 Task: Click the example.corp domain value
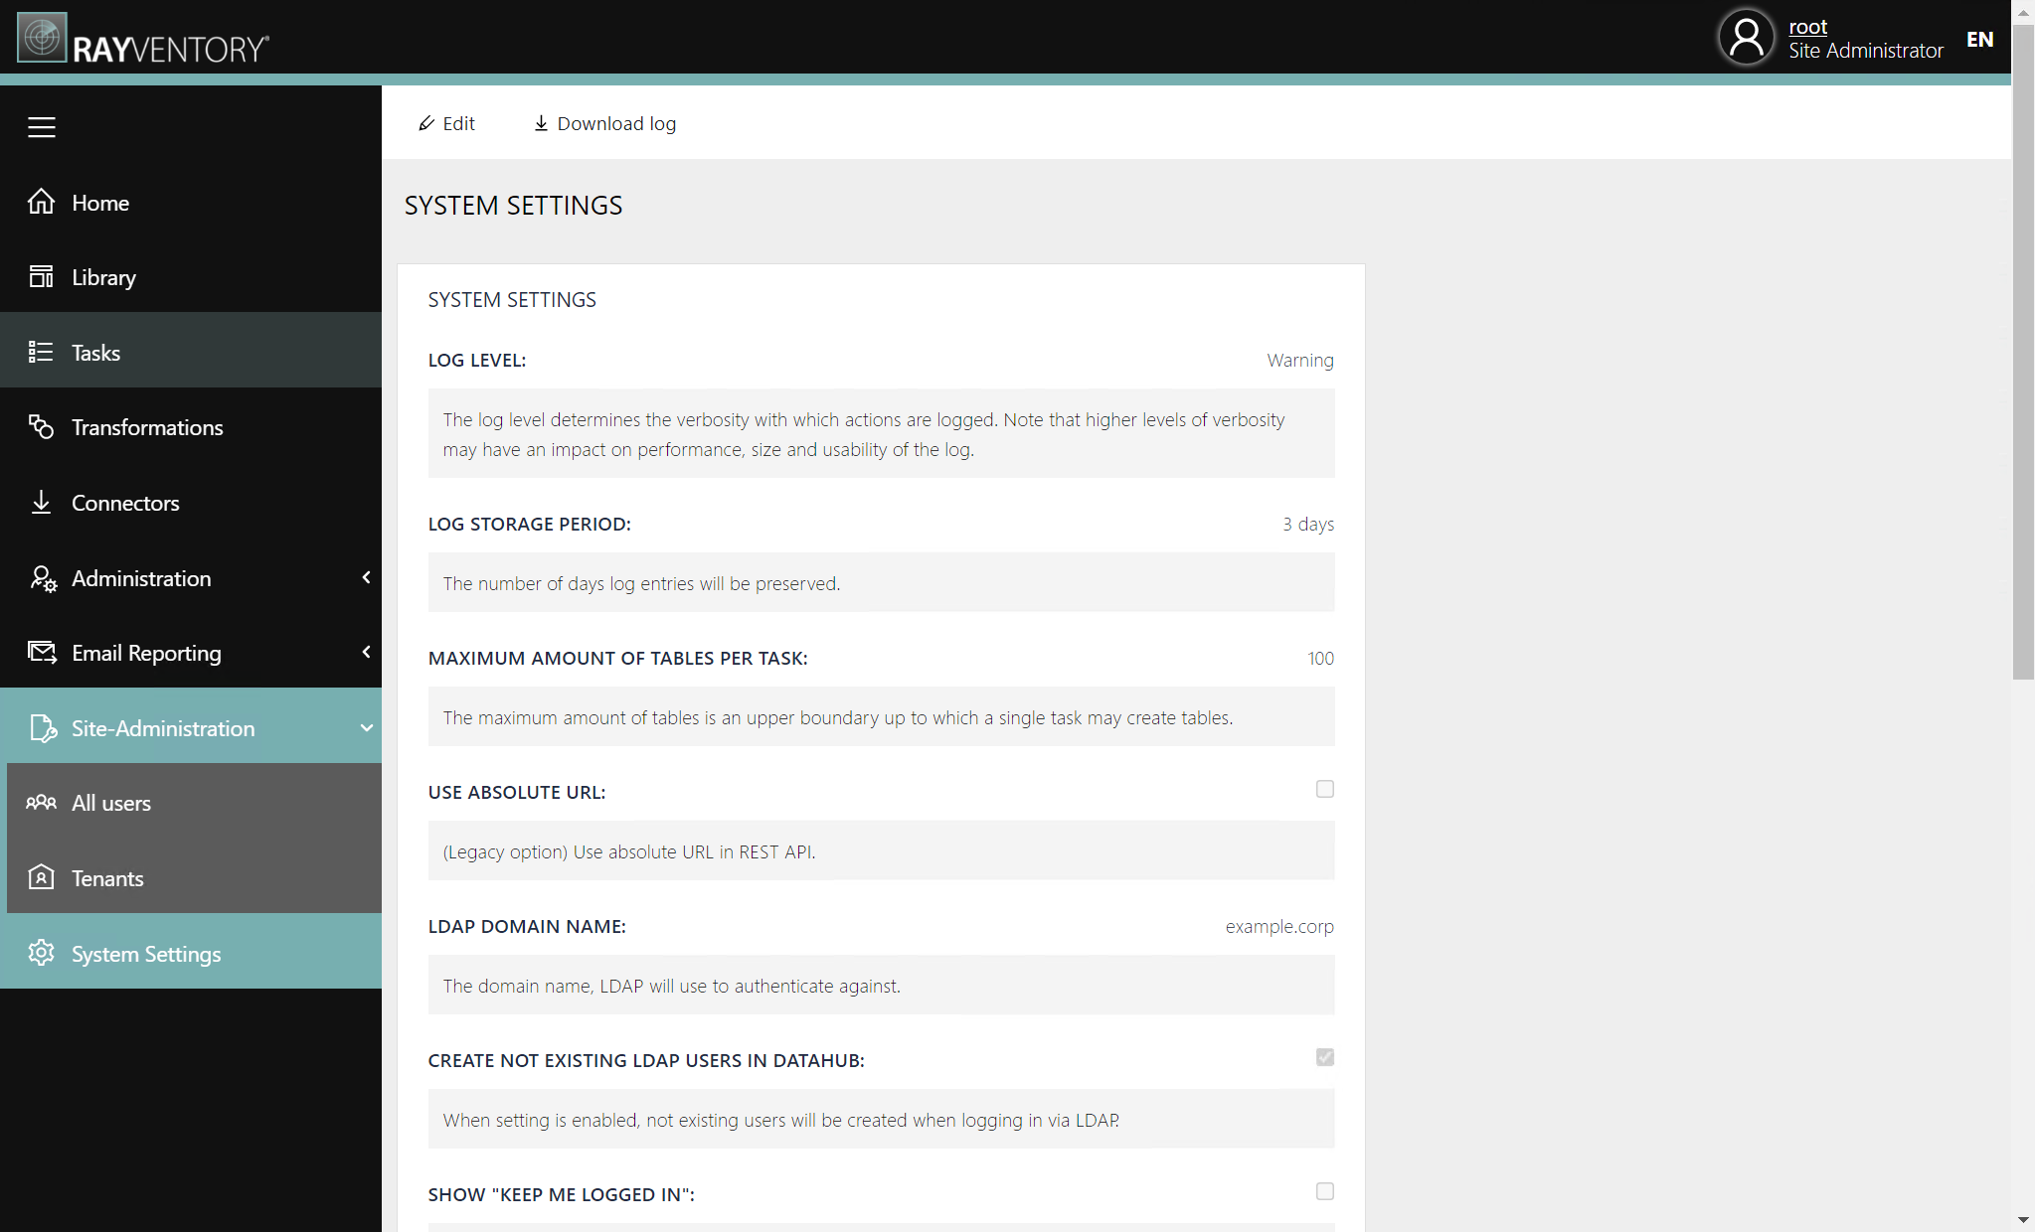pyautogui.click(x=1279, y=926)
